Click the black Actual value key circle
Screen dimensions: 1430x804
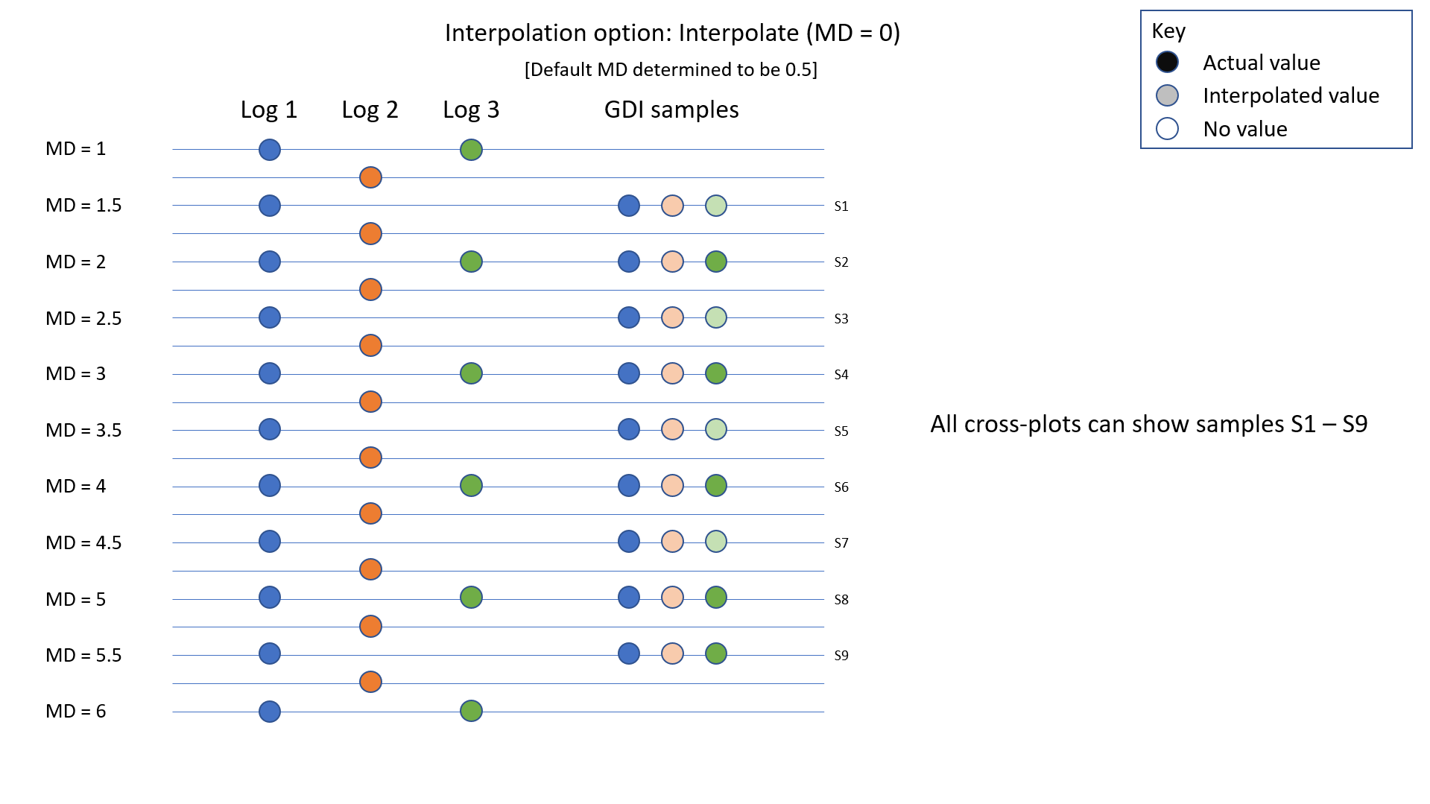pos(1167,62)
